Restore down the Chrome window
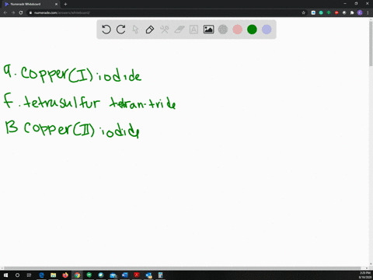 tap(356, 4)
